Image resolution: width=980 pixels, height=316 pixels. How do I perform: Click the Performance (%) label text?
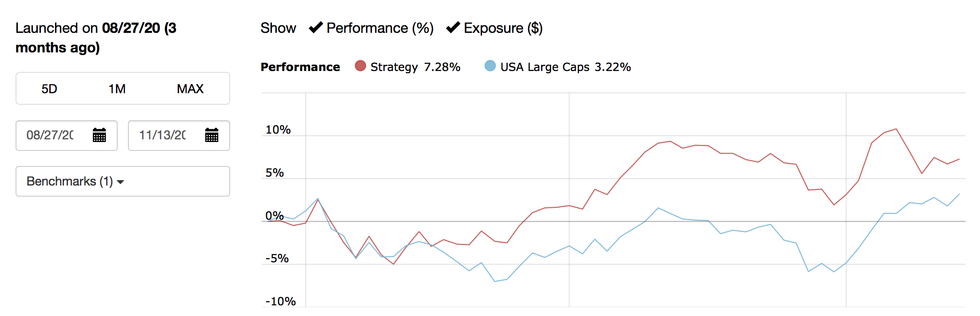tap(380, 28)
